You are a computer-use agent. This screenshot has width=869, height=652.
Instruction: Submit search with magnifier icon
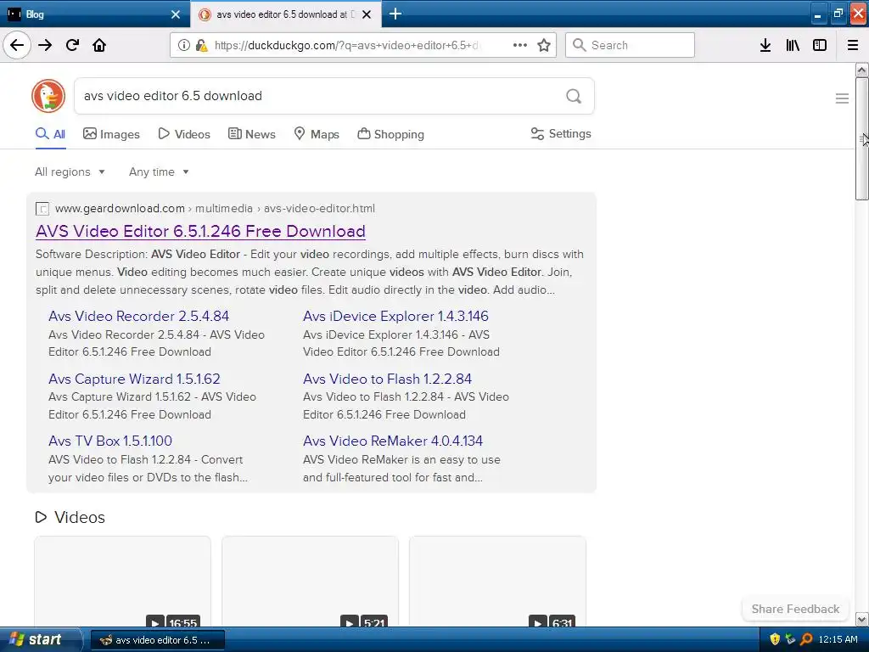click(574, 96)
